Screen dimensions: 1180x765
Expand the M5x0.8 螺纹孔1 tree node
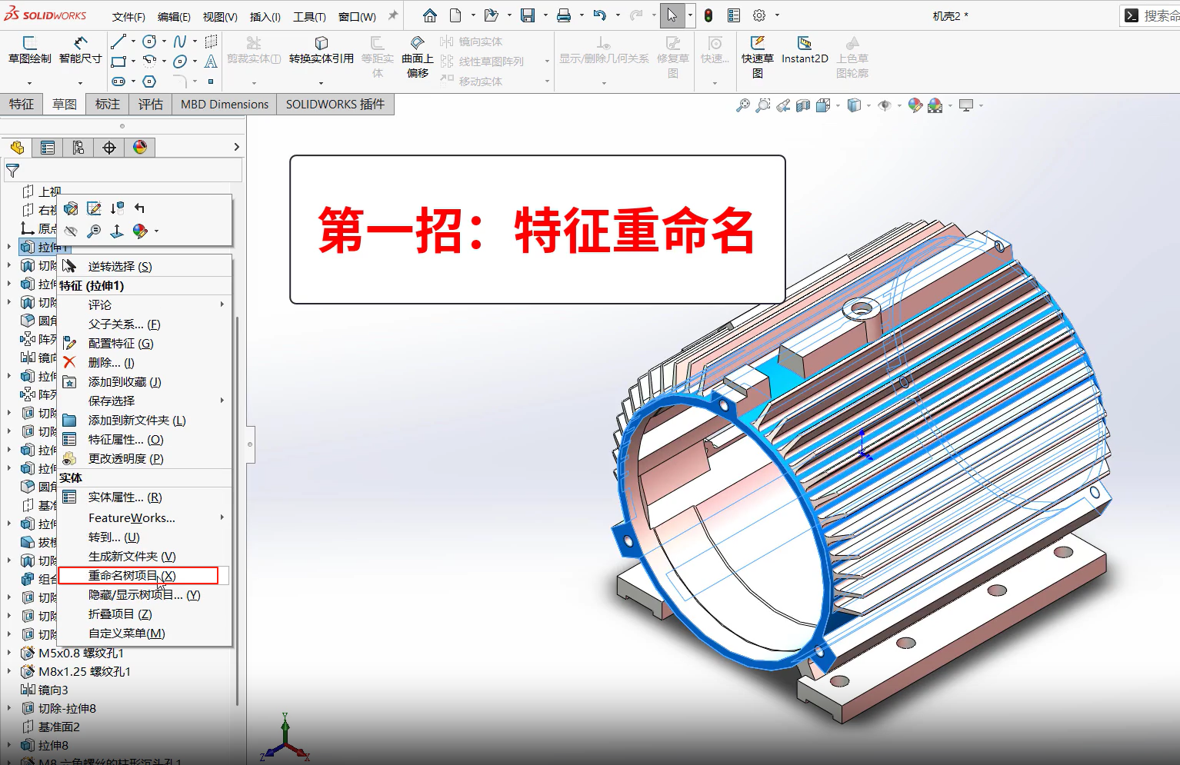tap(9, 653)
